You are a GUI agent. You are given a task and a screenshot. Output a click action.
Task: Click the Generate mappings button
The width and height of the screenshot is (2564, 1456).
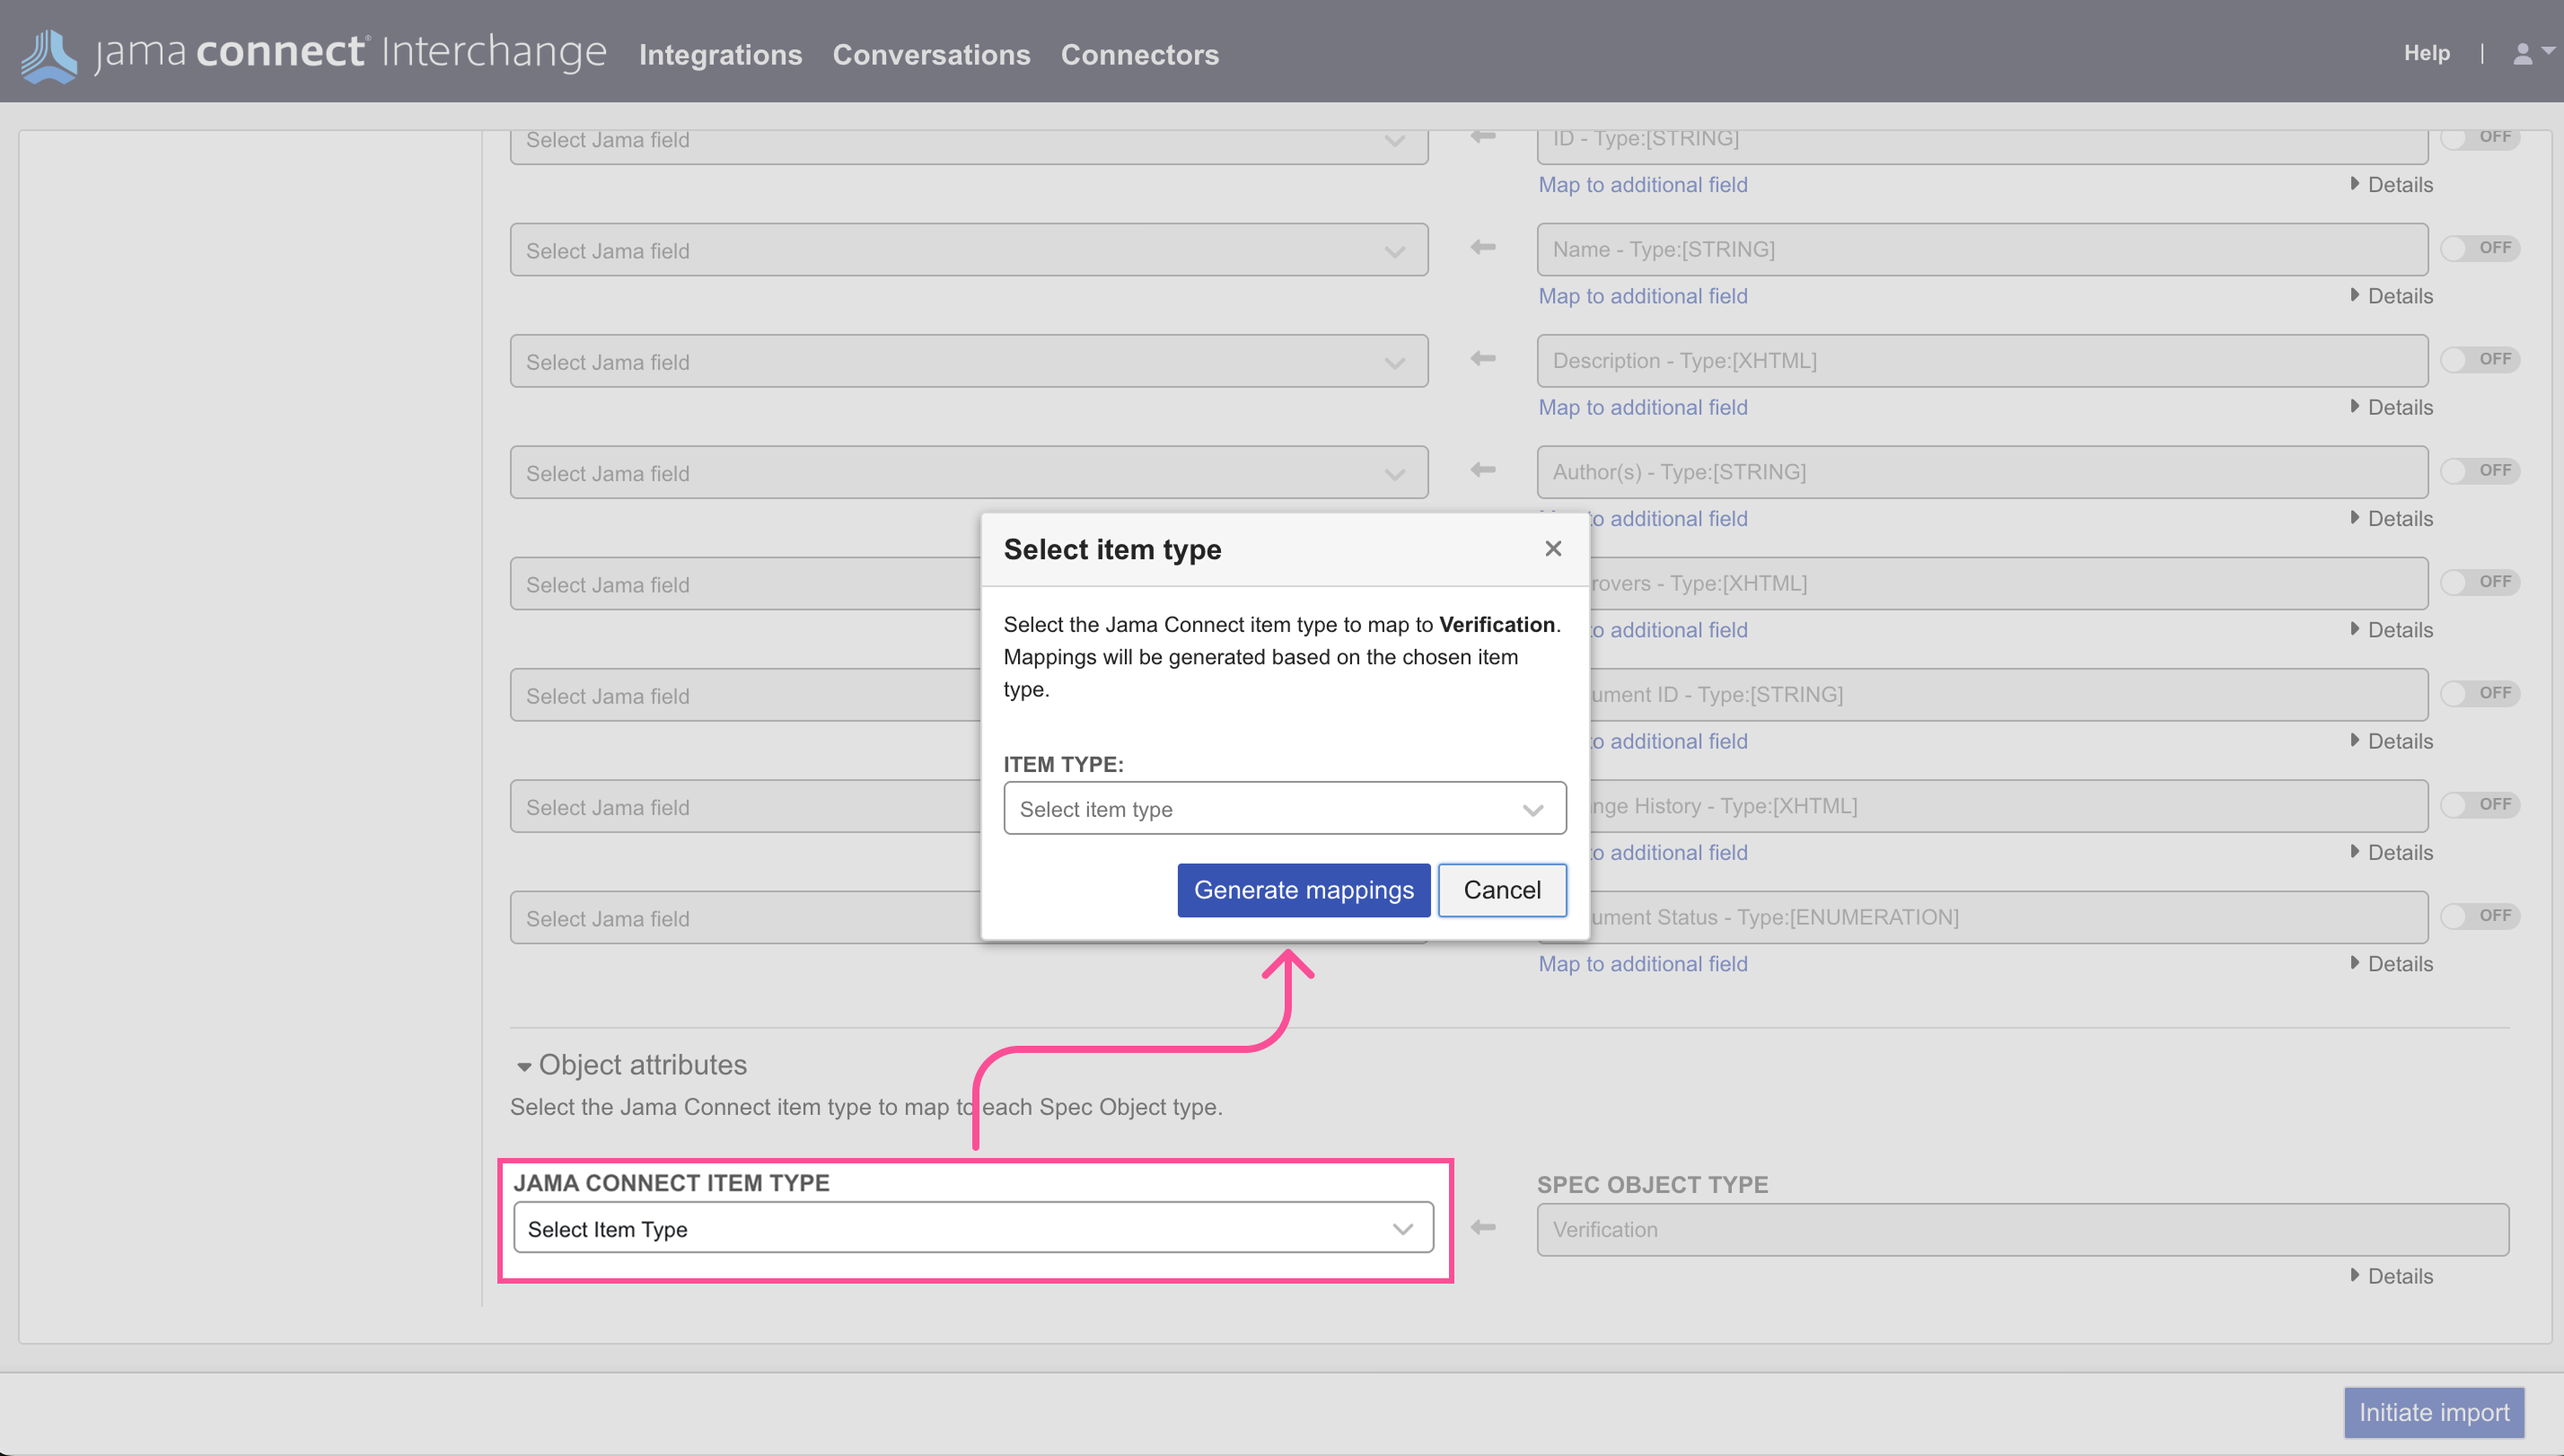[x=1303, y=890]
